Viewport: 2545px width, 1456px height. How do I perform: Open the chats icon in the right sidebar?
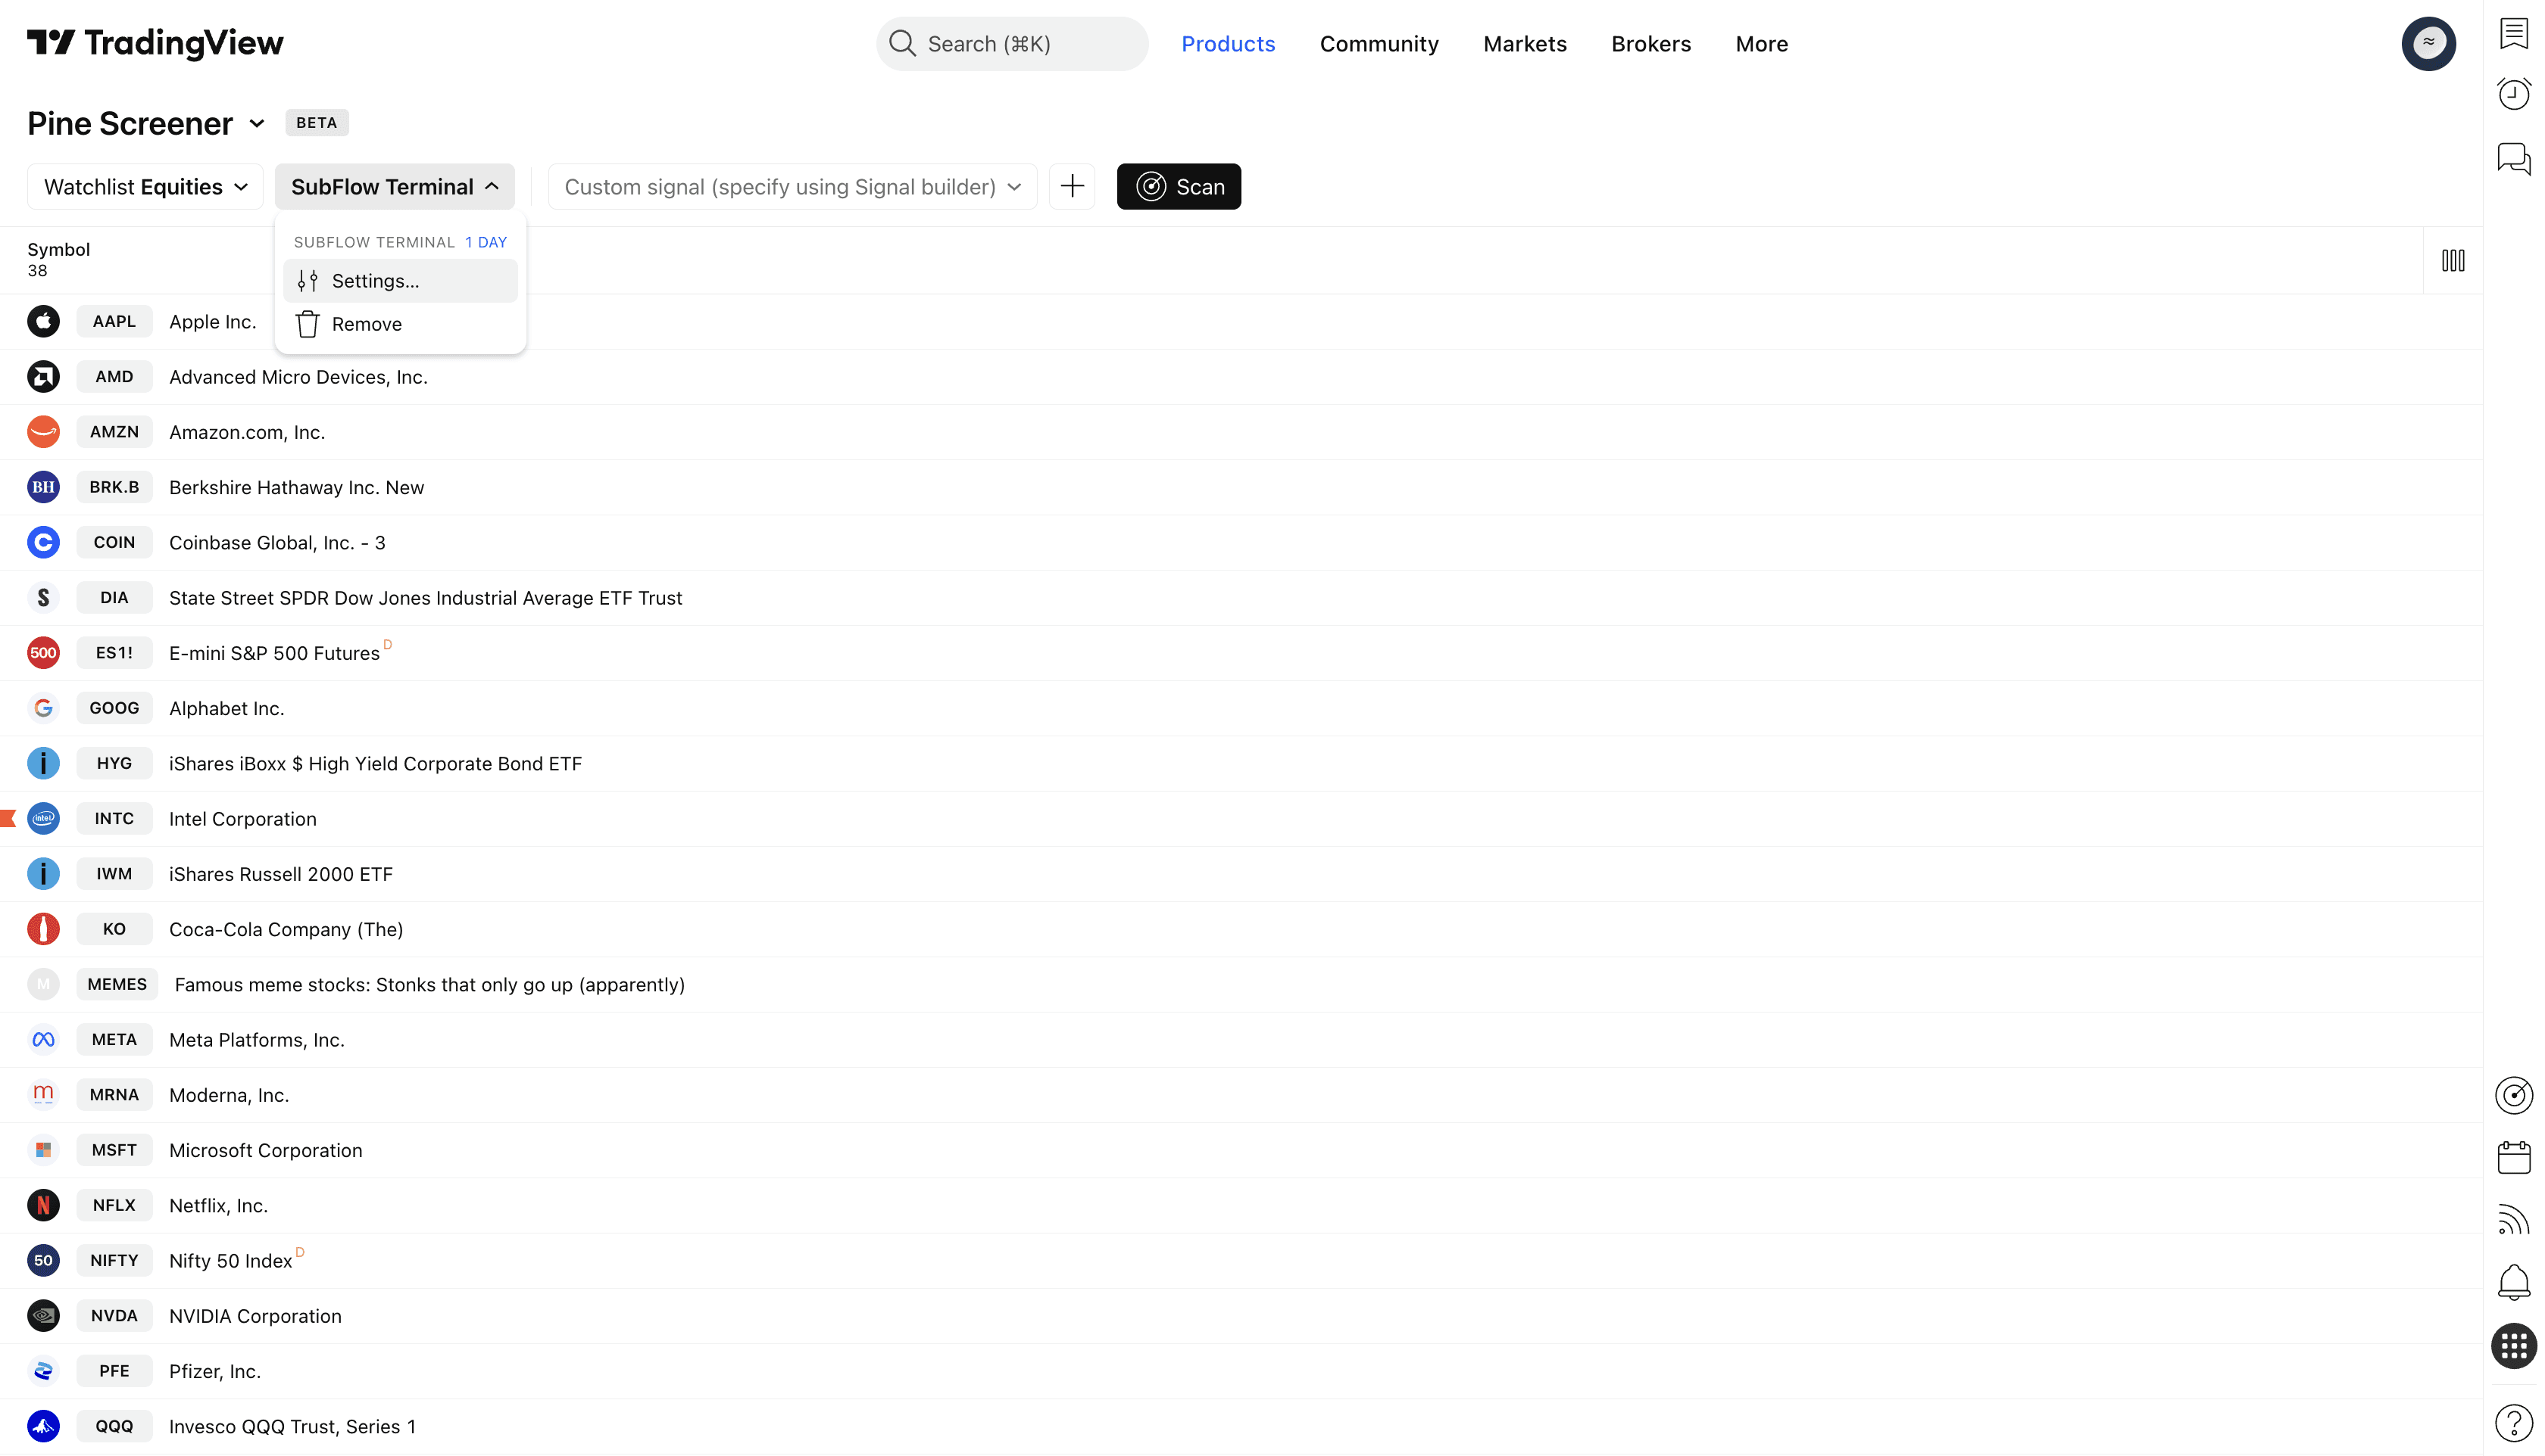[2513, 158]
